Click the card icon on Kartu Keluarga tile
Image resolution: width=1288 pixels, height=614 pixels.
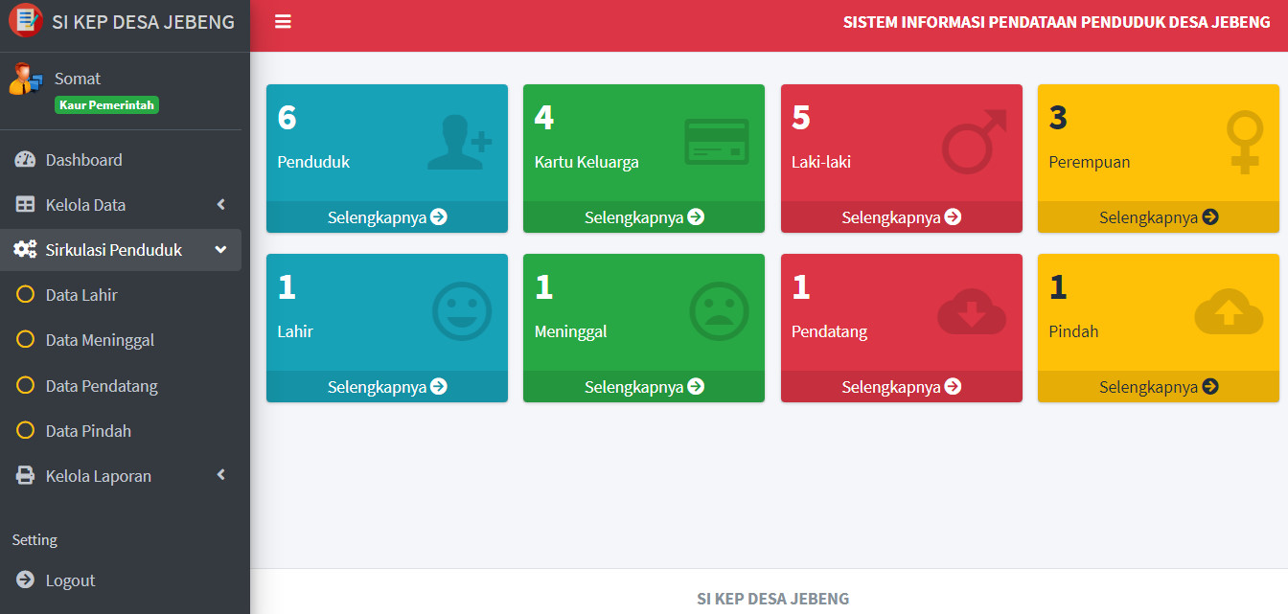pyautogui.click(x=717, y=142)
